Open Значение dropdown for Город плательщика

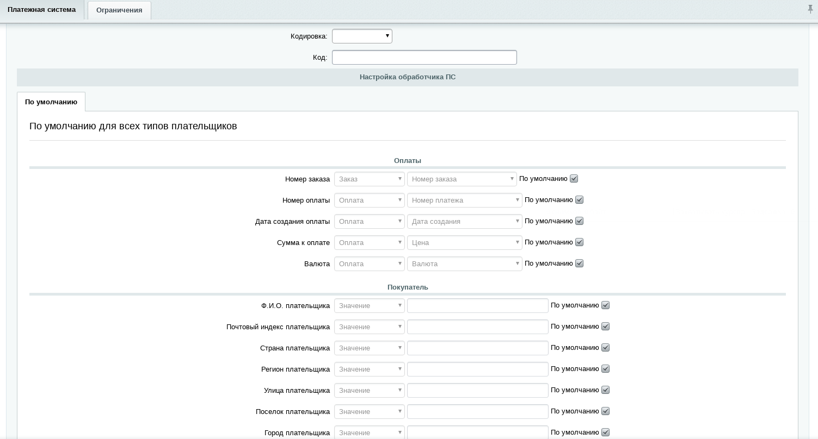pos(370,432)
